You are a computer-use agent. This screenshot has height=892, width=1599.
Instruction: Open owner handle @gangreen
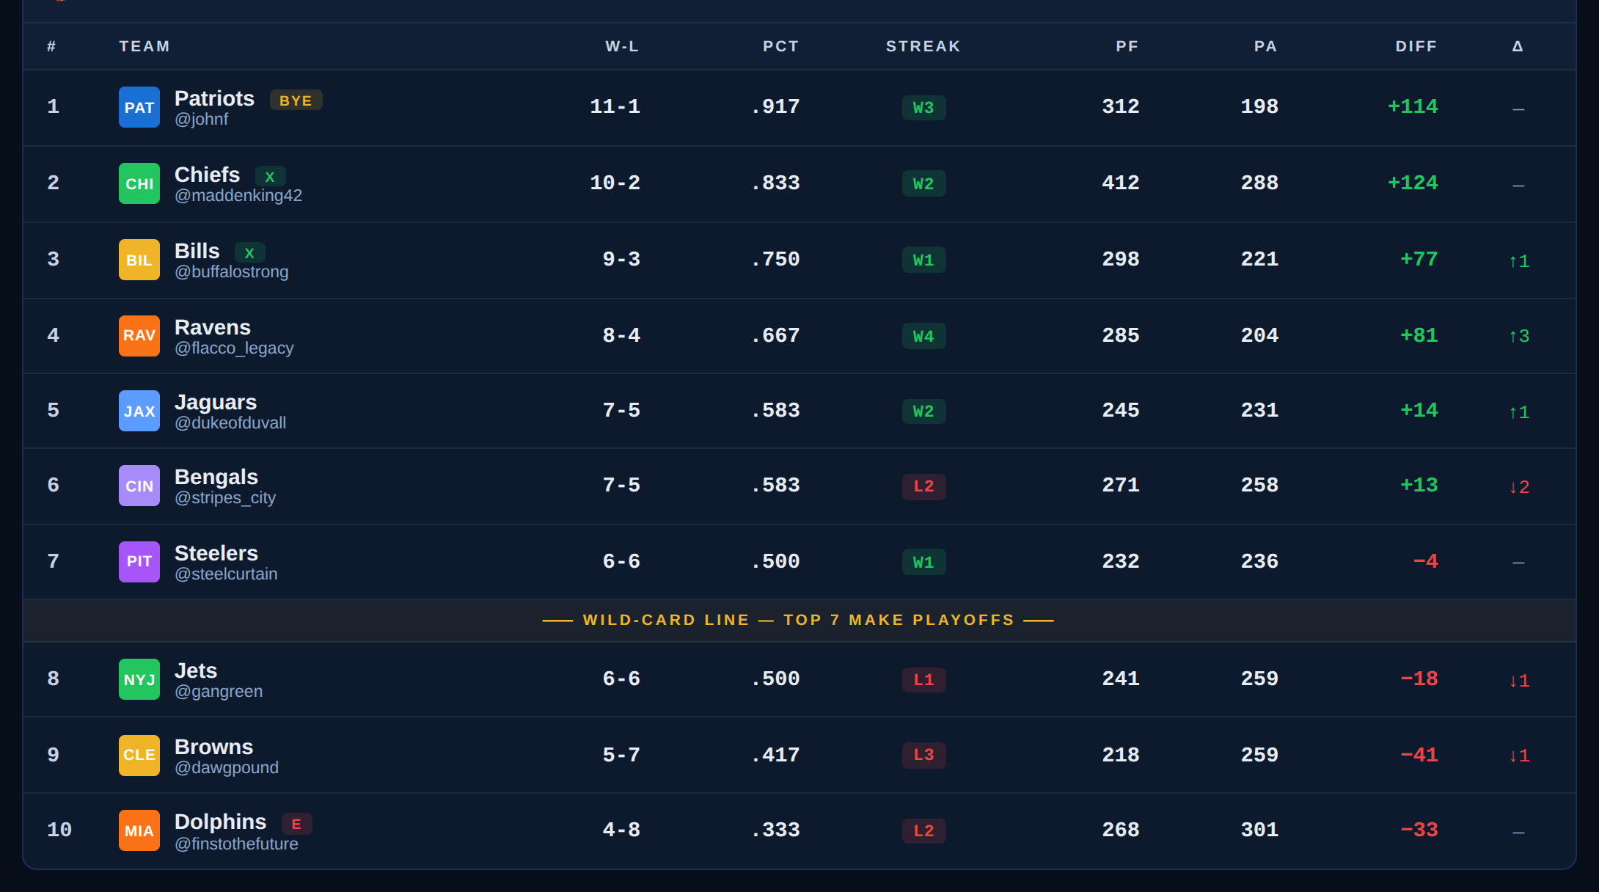(219, 692)
